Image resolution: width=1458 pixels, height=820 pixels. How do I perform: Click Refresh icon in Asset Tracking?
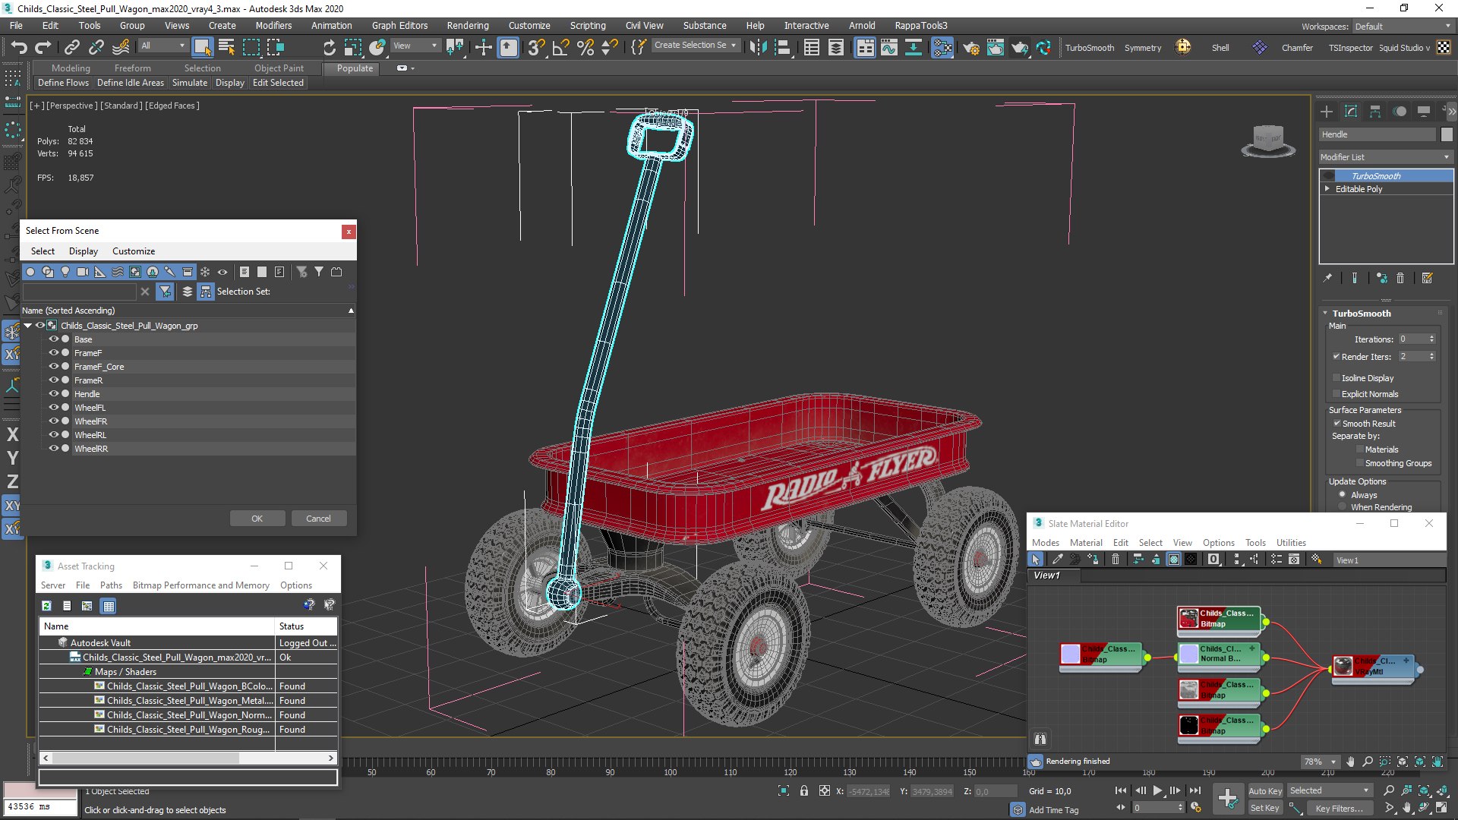(x=47, y=606)
